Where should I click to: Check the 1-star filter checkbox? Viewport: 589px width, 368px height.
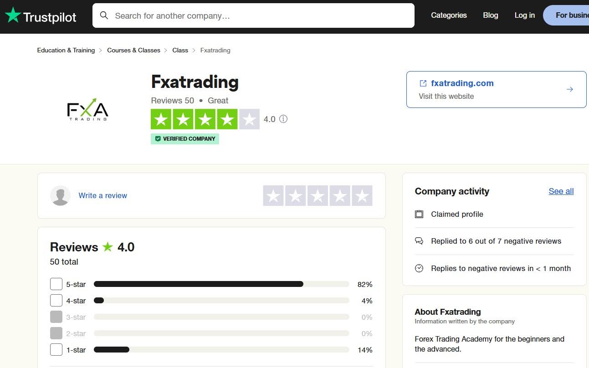point(56,350)
